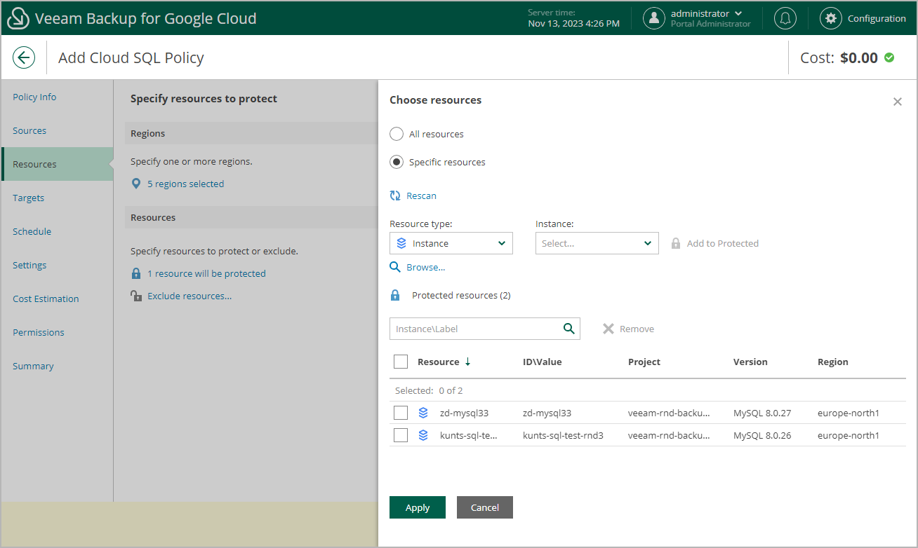Click the search icon in Instance\Label field
918x548 pixels.
569,329
